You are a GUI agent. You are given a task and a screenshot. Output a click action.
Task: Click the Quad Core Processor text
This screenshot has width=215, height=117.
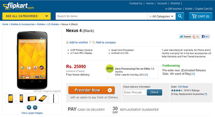123,50
